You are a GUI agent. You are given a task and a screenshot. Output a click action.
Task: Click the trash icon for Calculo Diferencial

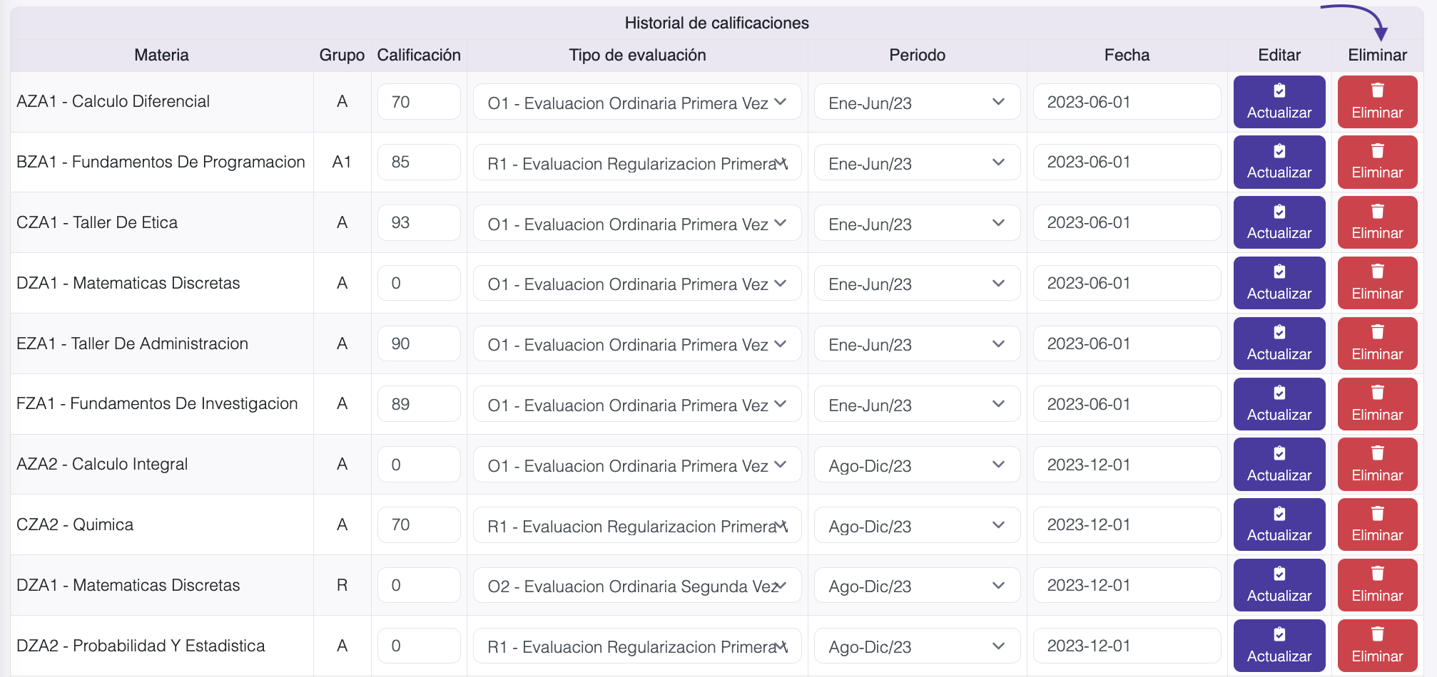(1377, 91)
